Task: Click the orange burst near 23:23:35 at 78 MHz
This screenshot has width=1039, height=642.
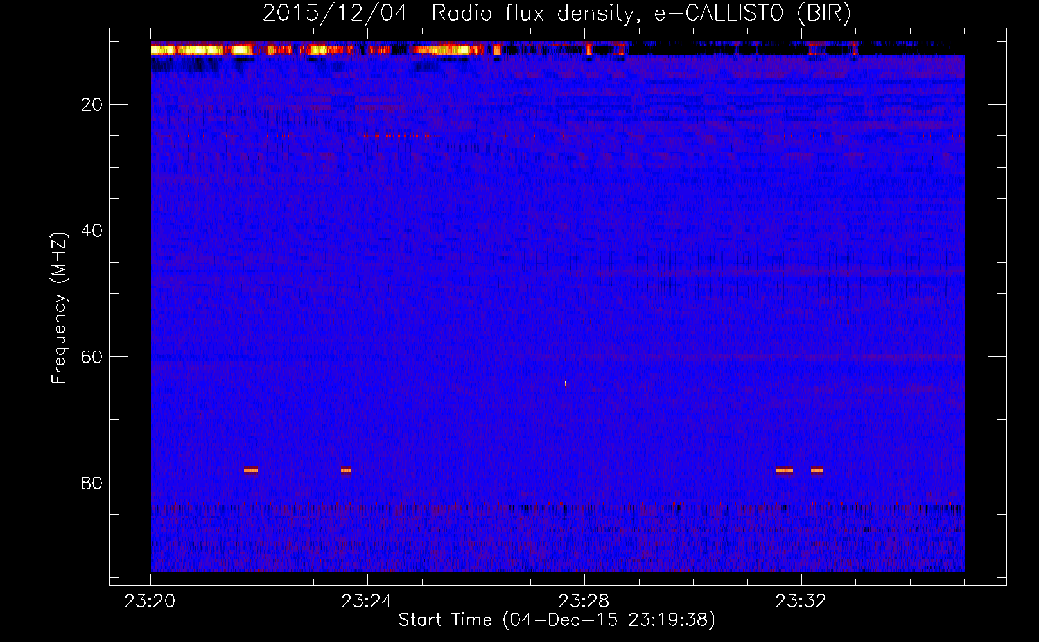Action: pos(346,470)
